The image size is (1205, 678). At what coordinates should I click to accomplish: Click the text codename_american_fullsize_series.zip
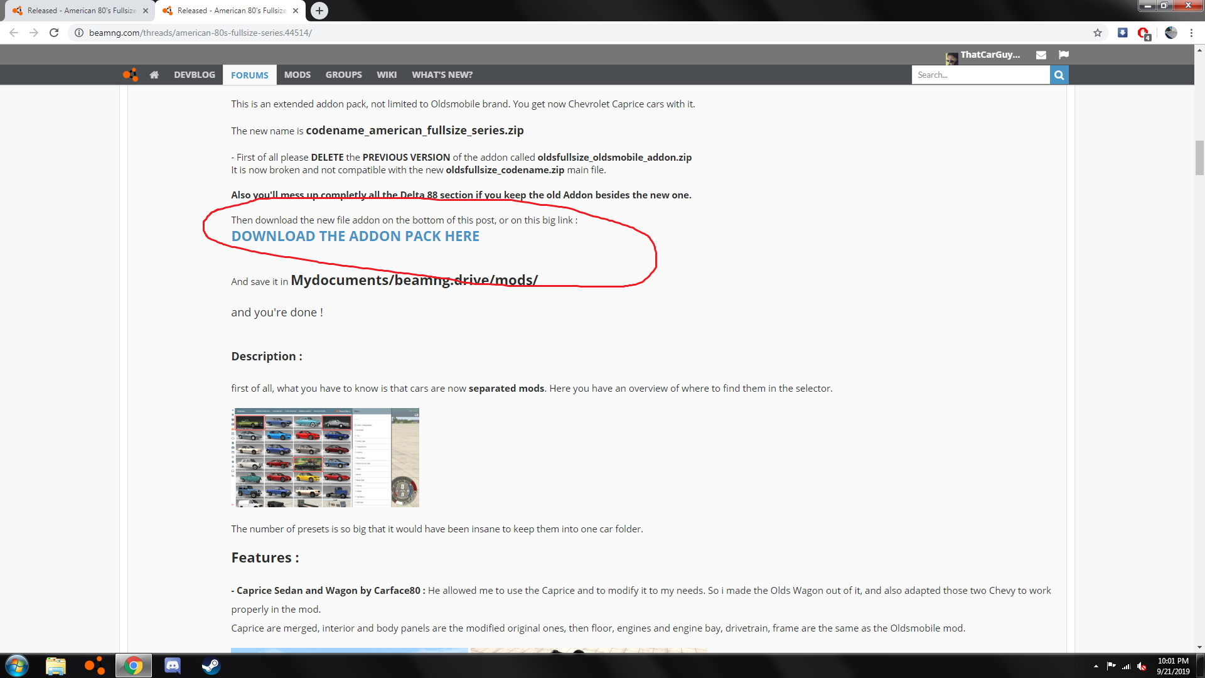(415, 130)
